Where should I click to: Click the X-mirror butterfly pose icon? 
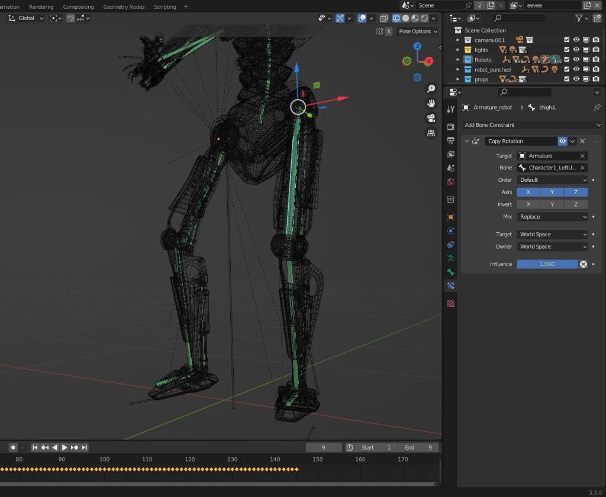[x=379, y=31]
